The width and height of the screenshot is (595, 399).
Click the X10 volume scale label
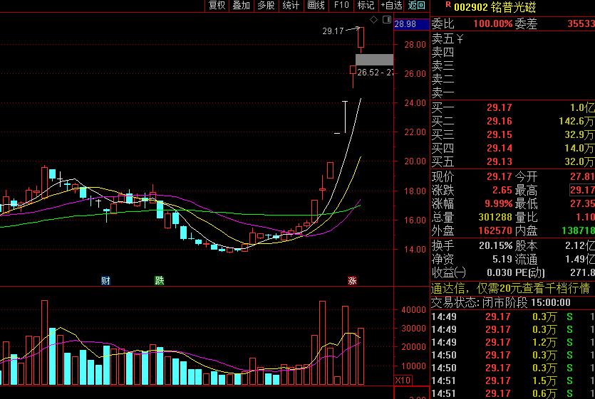click(x=403, y=381)
